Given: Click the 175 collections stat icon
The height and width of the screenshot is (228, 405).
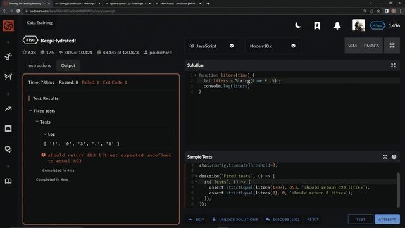Looking at the screenshot, I should 42,52.
